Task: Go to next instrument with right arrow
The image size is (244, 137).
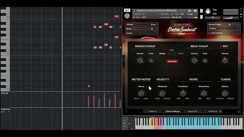Action: click(x=184, y=11)
